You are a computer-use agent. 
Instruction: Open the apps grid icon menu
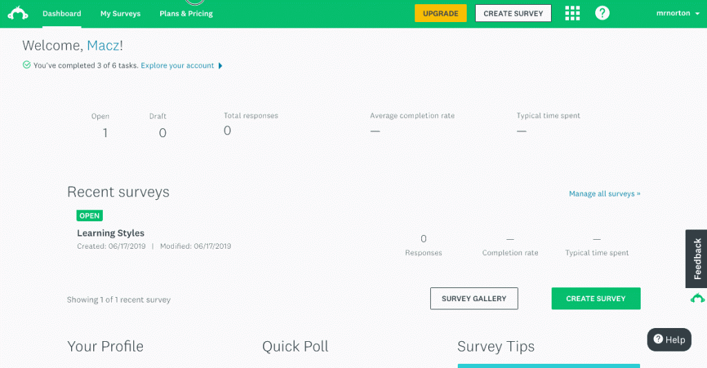[x=572, y=13]
